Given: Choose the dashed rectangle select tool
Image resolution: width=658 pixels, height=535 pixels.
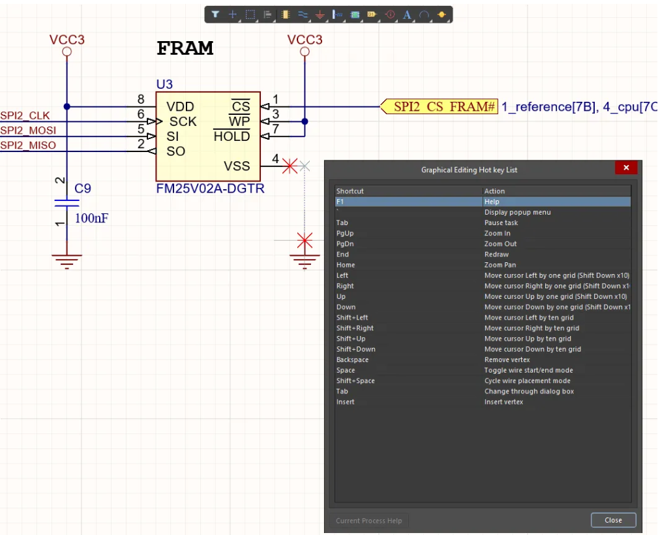Looking at the screenshot, I should [250, 15].
